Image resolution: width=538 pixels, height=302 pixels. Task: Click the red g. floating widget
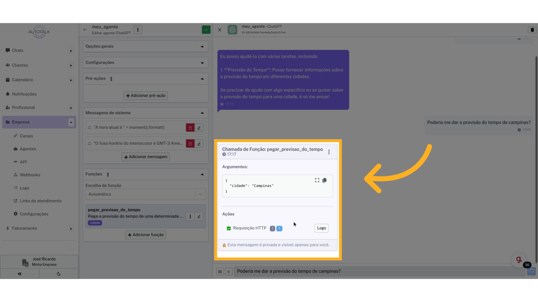tap(519, 260)
